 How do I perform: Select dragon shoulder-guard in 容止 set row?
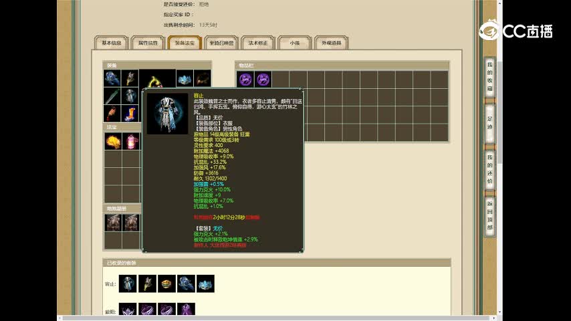[186, 284]
